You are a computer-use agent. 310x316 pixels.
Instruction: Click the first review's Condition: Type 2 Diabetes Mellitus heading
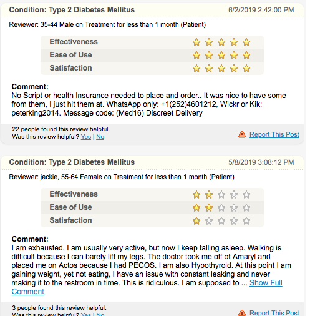(72, 10)
